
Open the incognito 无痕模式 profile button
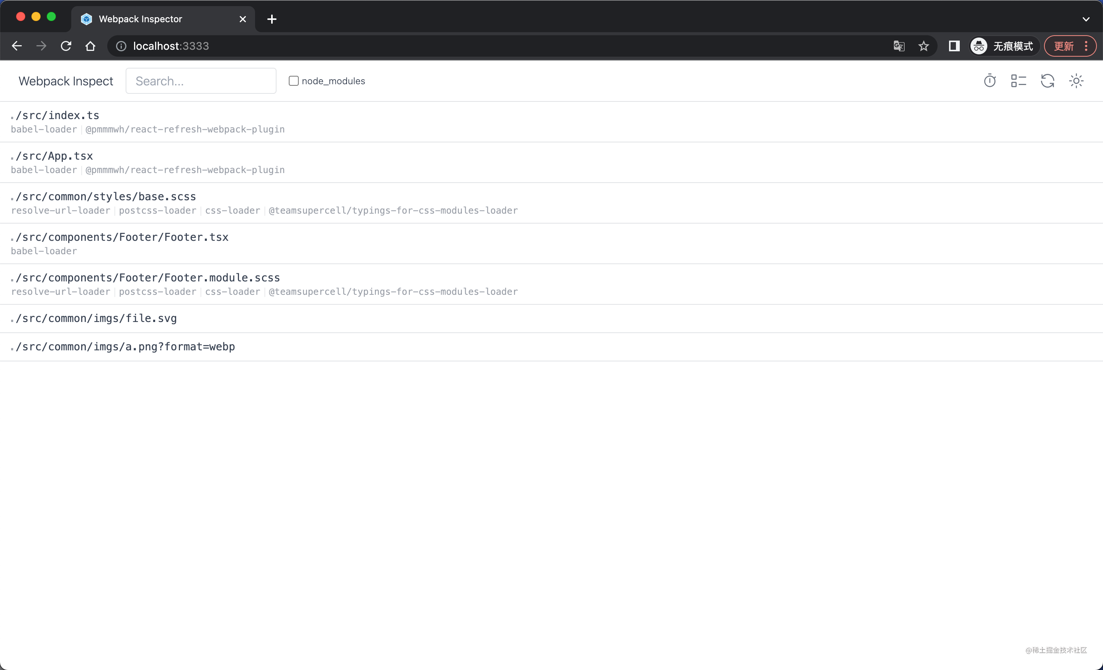tap(1004, 46)
